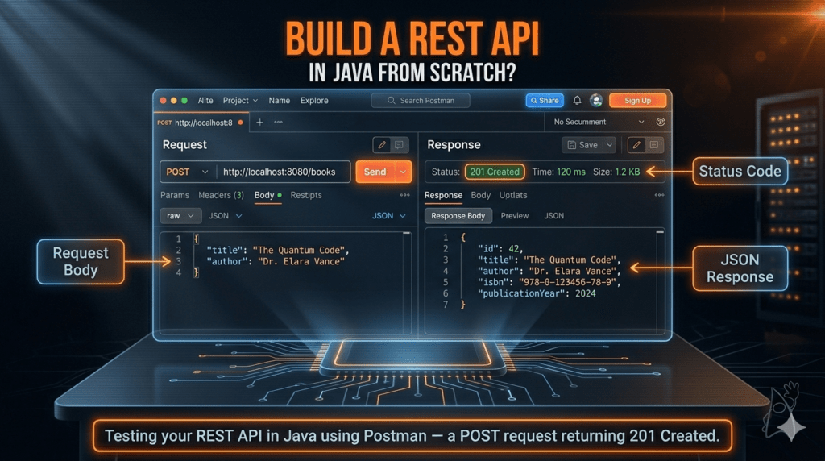This screenshot has height=461, width=825.
Task: Click the request body "author" line
Action: click(x=276, y=262)
